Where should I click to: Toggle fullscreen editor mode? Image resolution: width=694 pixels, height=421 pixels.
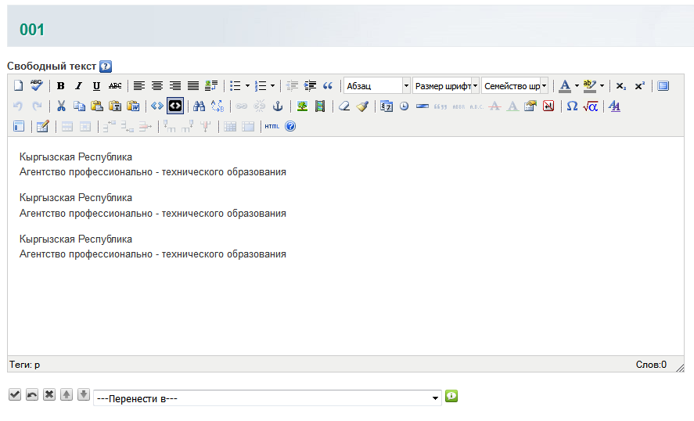click(x=663, y=85)
